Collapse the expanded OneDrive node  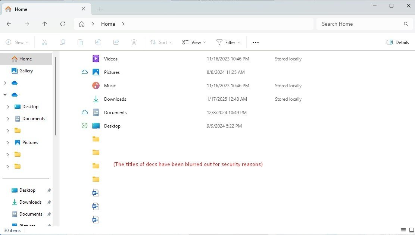coord(5,94)
